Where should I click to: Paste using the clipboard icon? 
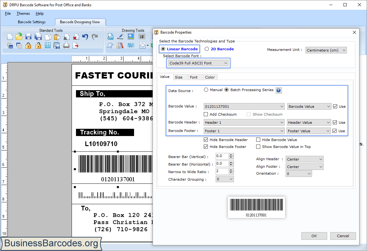(x=57, y=37)
